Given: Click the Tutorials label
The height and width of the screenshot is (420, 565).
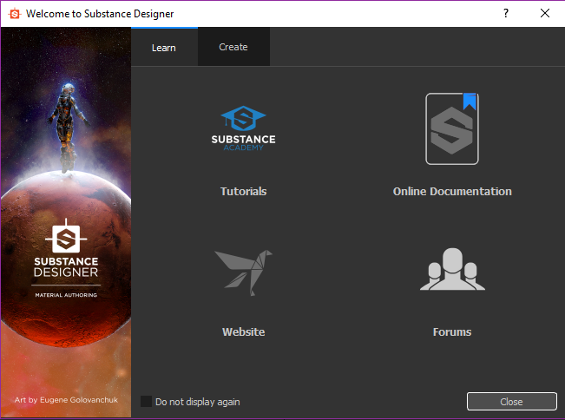Looking at the screenshot, I should [x=244, y=191].
